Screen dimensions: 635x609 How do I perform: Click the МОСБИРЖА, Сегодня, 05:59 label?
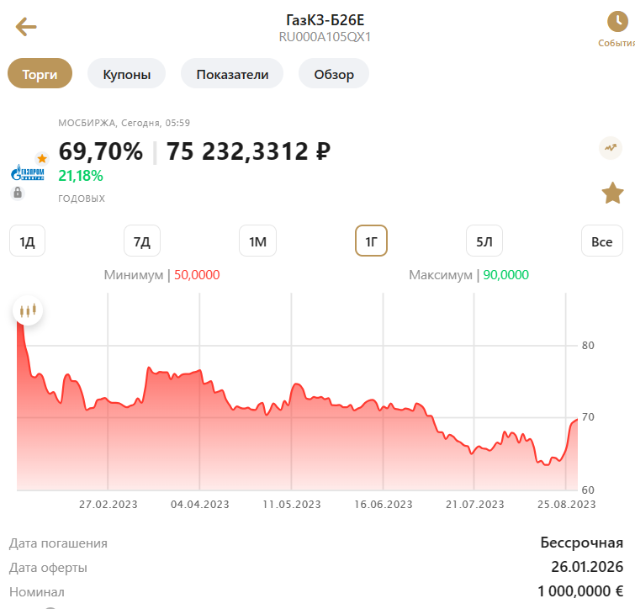(124, 123)
